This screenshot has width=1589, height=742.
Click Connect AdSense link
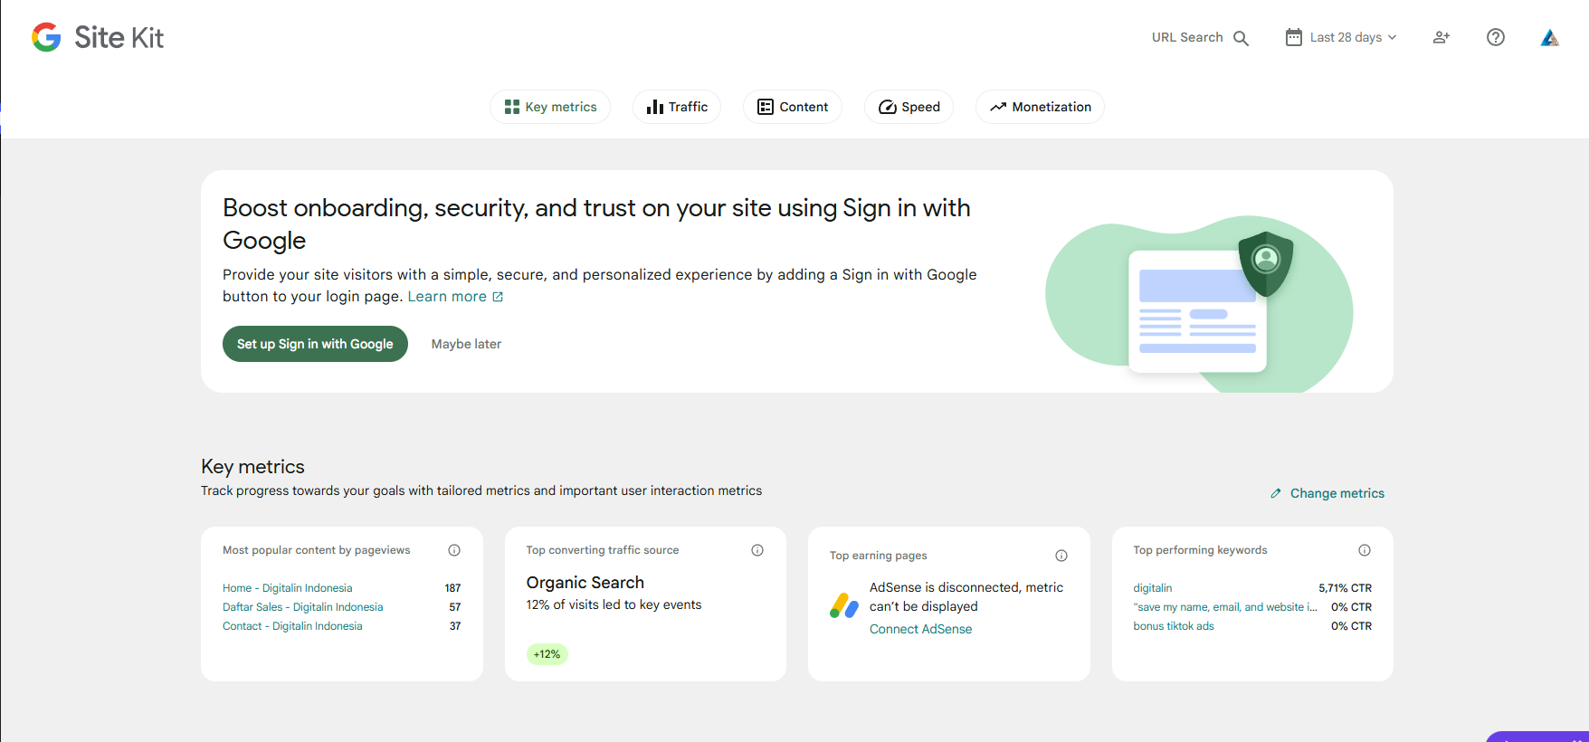click(x=921, y=629)
